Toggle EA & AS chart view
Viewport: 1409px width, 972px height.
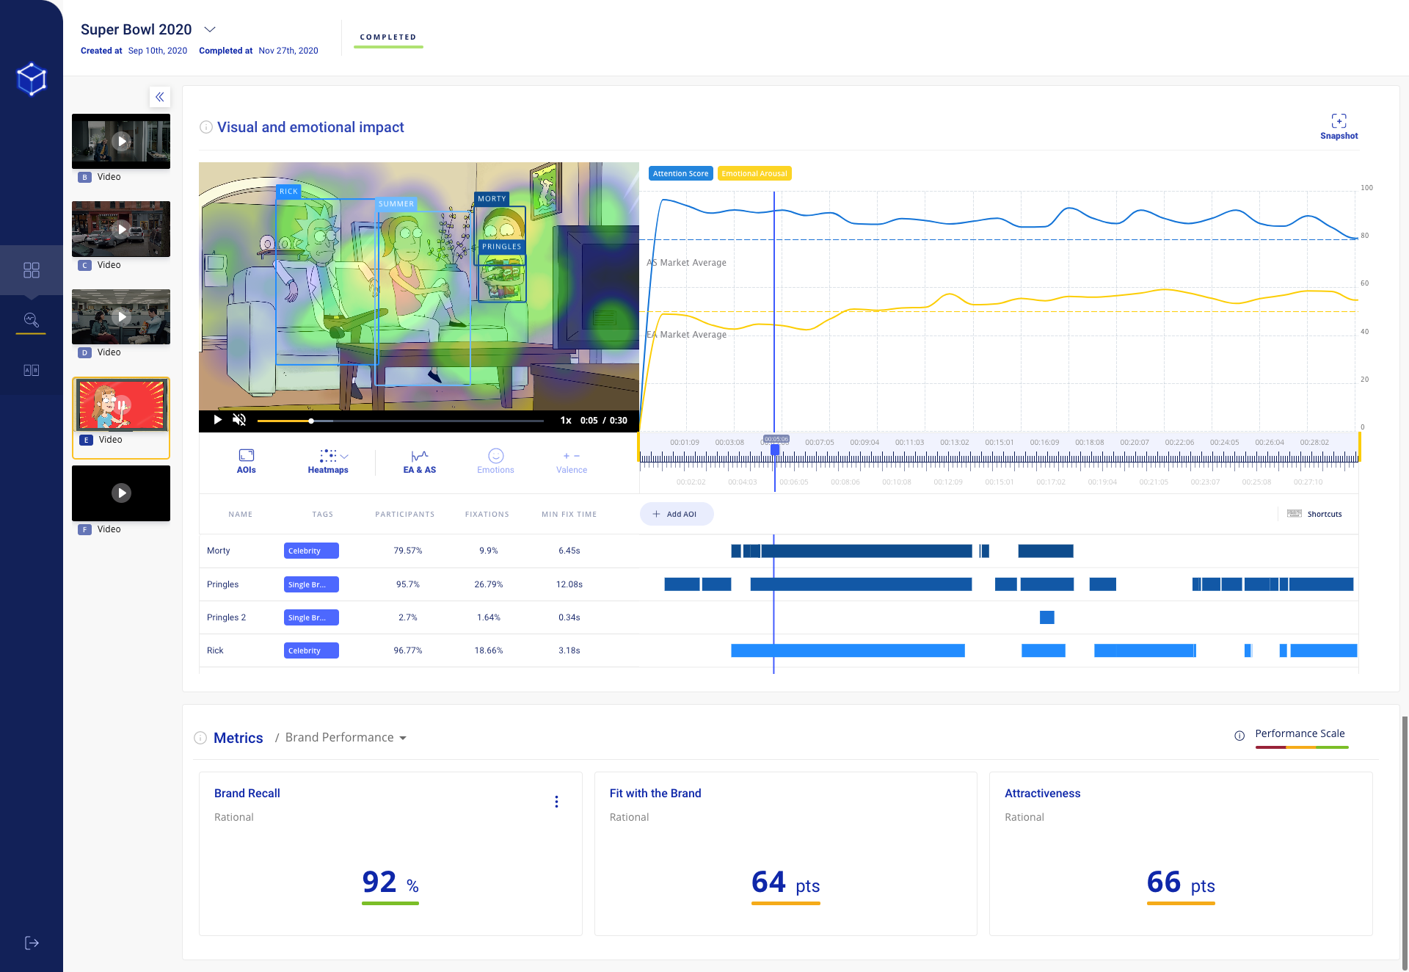point(419,461)
